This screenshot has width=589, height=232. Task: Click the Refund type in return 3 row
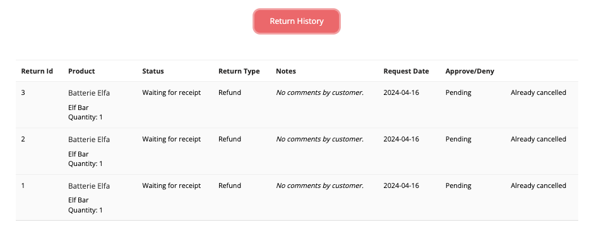click(x=230, y=92)
